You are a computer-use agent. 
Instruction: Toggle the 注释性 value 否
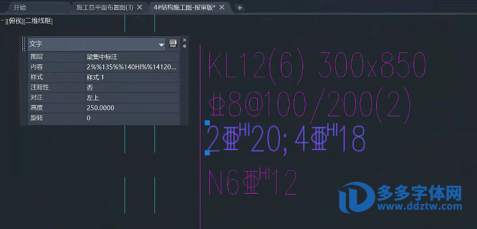tap(132, 87)
